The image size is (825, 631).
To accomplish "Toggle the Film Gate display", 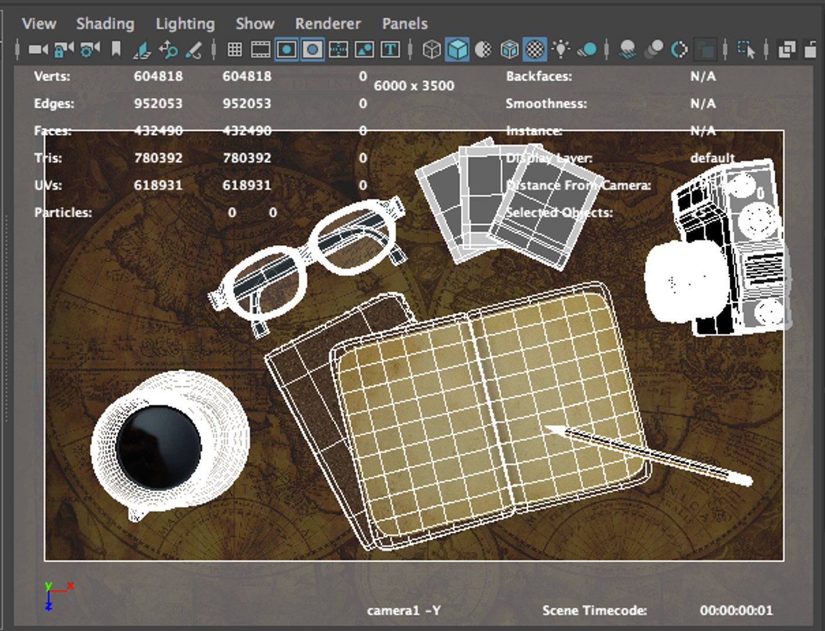I will pyautogui.click(x=261, y=50).
